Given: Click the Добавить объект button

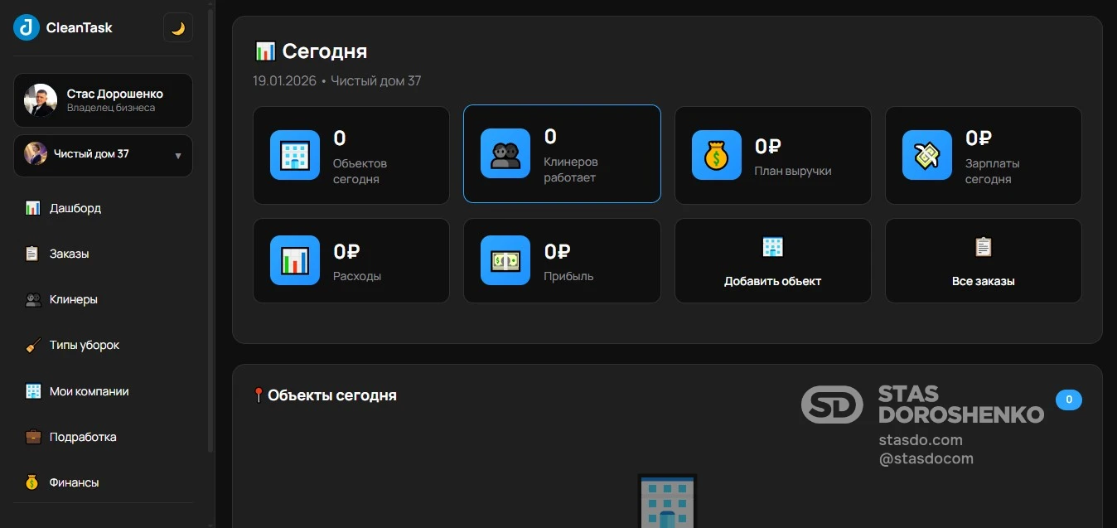Looking at the screenshot, I should click(772, 260).
